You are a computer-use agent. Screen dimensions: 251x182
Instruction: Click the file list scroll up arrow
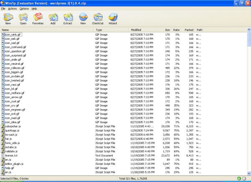click(x=249, y=30)
